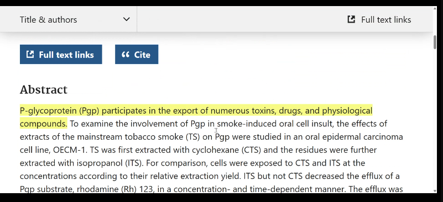Click the text 'cyclohexane (CTS)'
Viewport: 443px width, 202px height.
coord(226,150)
